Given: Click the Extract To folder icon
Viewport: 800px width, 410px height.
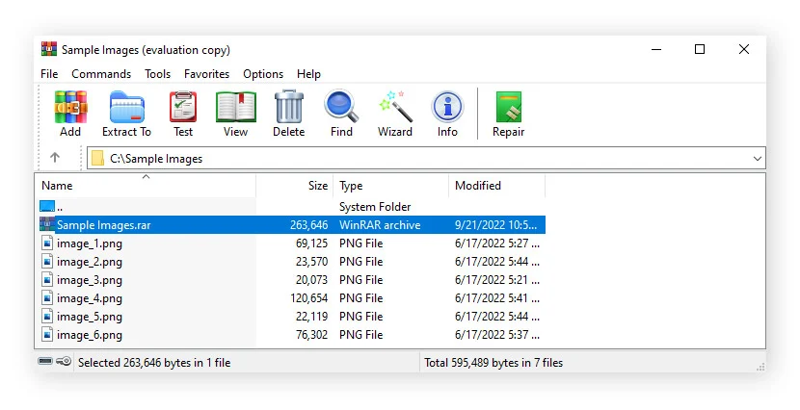Looking at the screenshot, I should 127,107.
